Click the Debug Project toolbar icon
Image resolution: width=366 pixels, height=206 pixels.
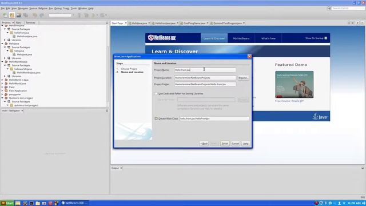click(102, 15)
